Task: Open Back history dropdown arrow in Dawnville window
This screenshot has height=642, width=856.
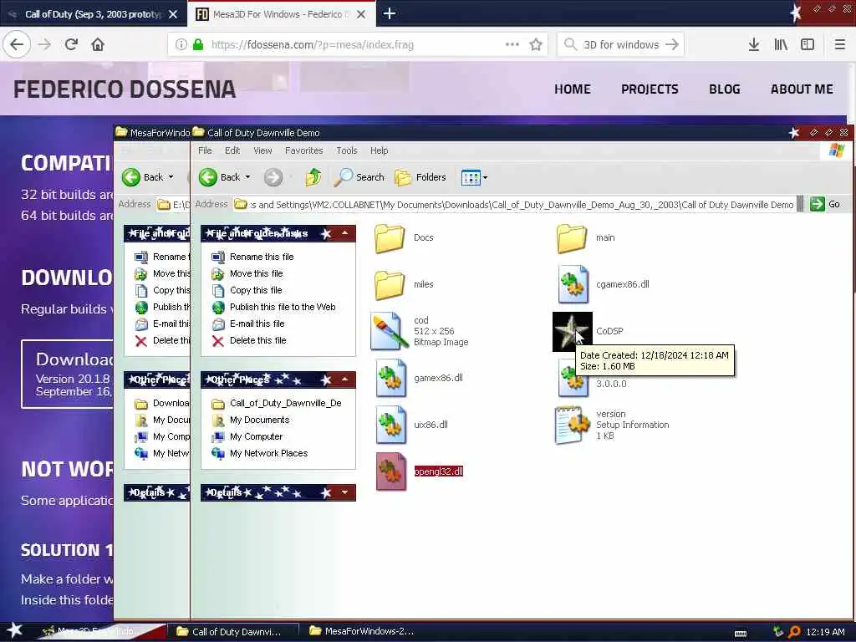Action: pos(247,177)
